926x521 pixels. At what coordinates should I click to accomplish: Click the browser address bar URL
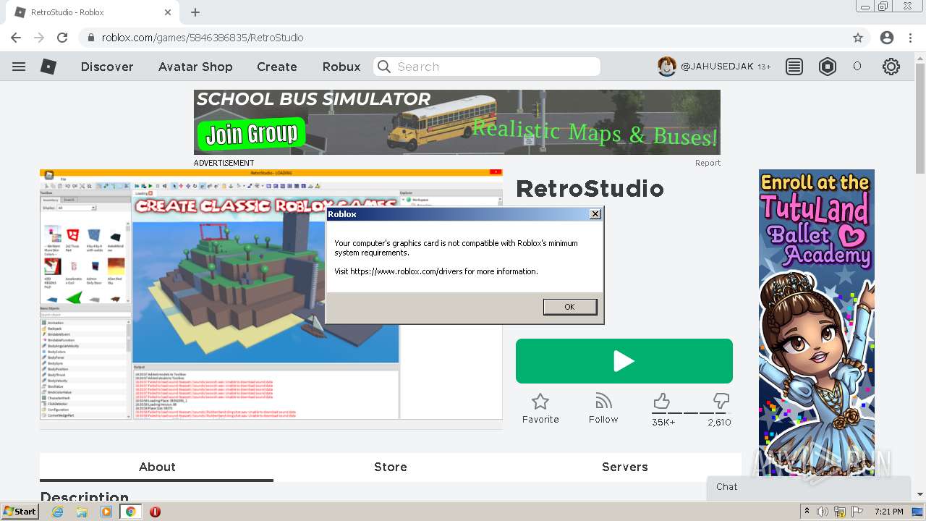pos(203,38)
